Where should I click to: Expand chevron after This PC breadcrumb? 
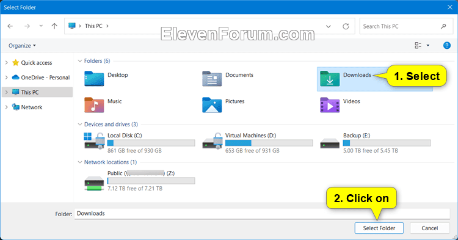(107, 26)
